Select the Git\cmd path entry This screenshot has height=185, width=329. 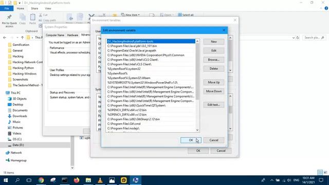tap(151, 124)
